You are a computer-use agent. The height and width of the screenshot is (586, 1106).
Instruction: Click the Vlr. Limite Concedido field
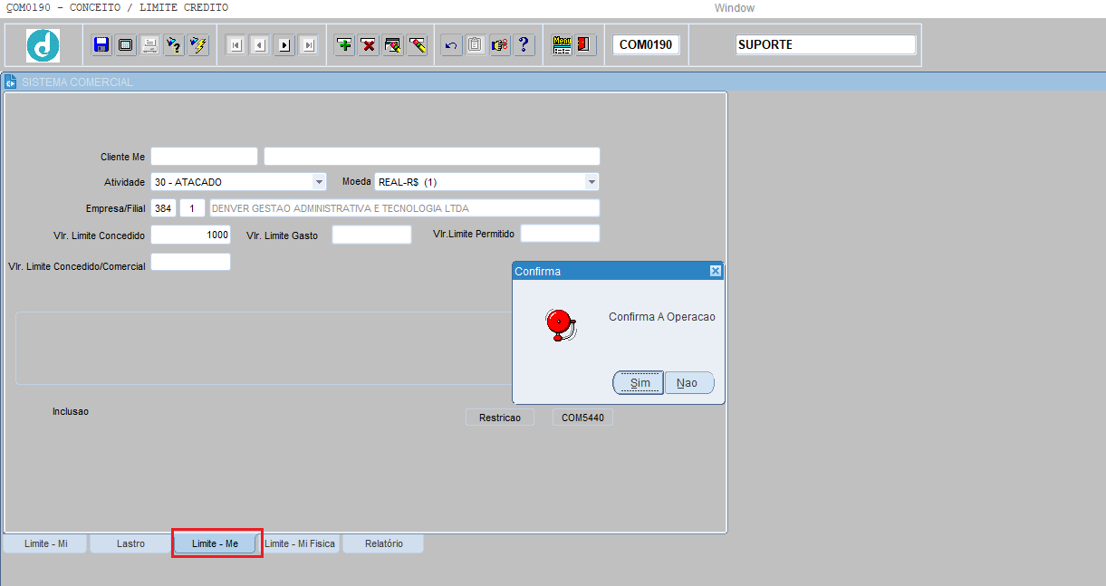tap(190, 235)
